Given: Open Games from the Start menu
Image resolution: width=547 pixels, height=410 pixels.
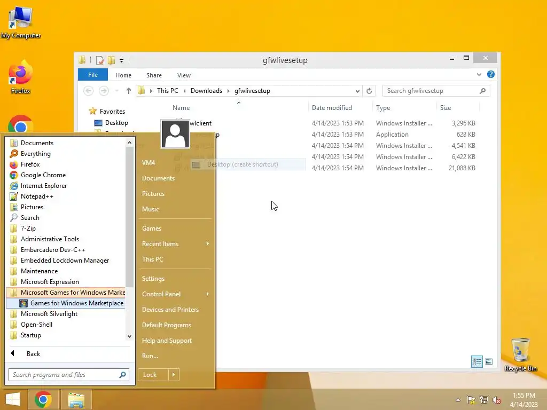Looking at the screenshot, I should click(175, 228).
